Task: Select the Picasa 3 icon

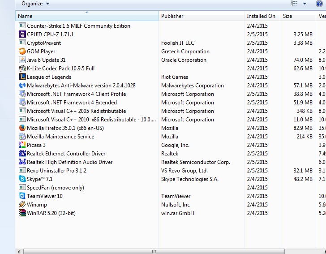Action: click(x=22, y=145)
